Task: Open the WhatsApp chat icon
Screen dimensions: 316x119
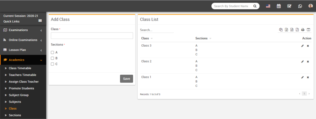Action: (300, 6)
